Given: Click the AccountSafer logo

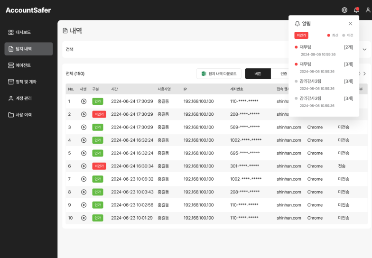Looking at the screenshot, I should [x=28, y=10].
